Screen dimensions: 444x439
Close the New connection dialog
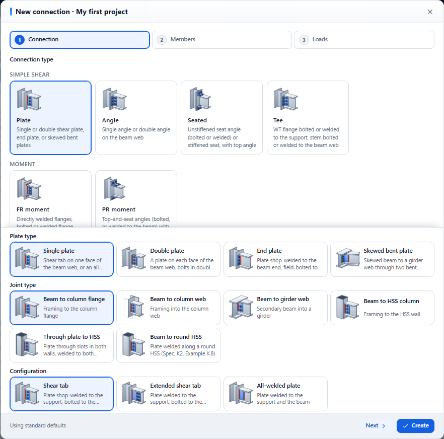[x=430, y=12]
